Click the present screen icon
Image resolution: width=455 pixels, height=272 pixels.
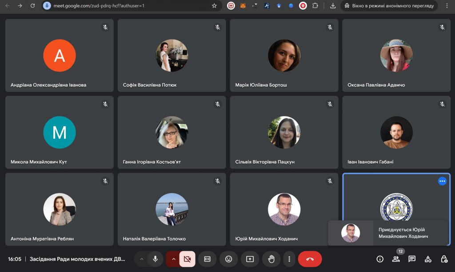coord(250,259)
